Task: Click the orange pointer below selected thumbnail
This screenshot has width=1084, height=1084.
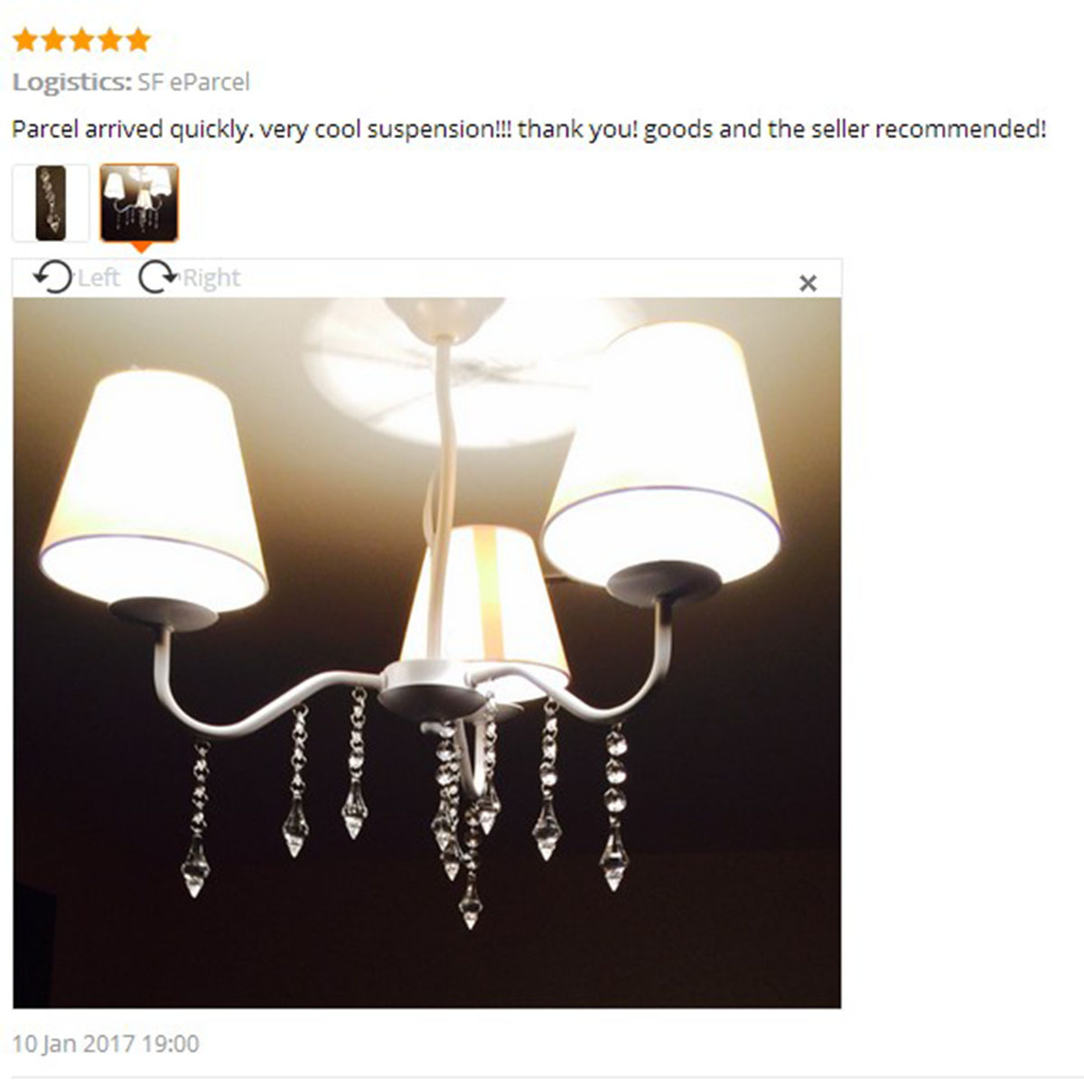Action: pos(140,247)
